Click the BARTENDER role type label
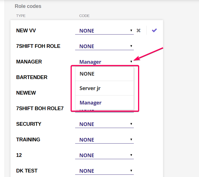Image resolution: width=199 pixels, height=177 pixels. pyautogui.click(x=32, y=77)
